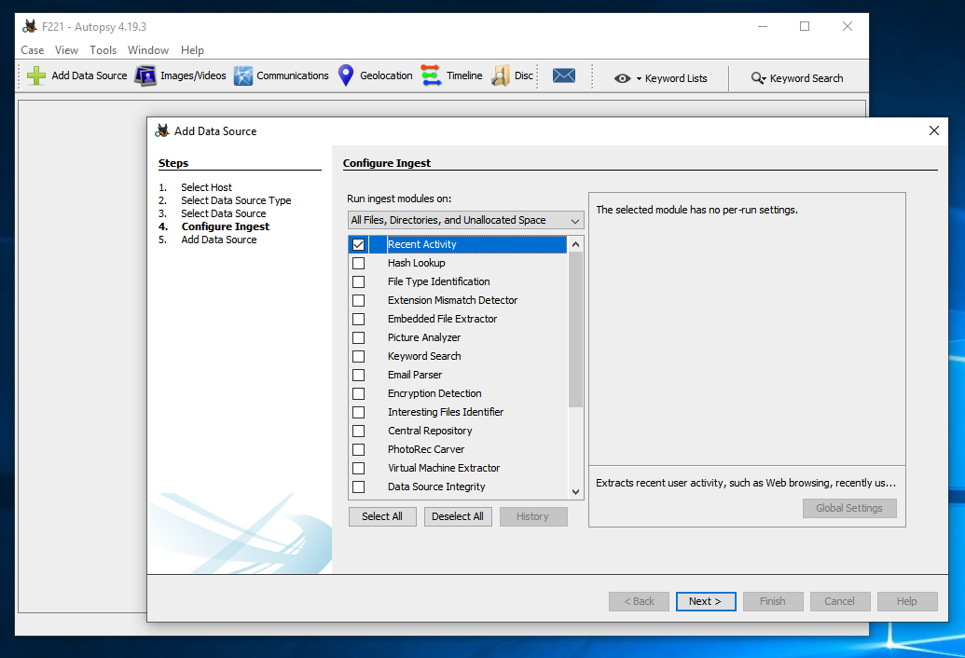Click the < Back button
965x658 pixels.
(x=639, y=601)
